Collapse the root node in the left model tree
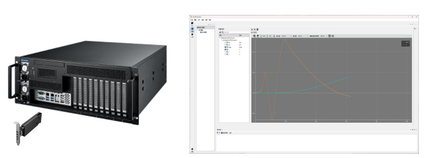This screenshot has width=429, height=158. (197, 30)
